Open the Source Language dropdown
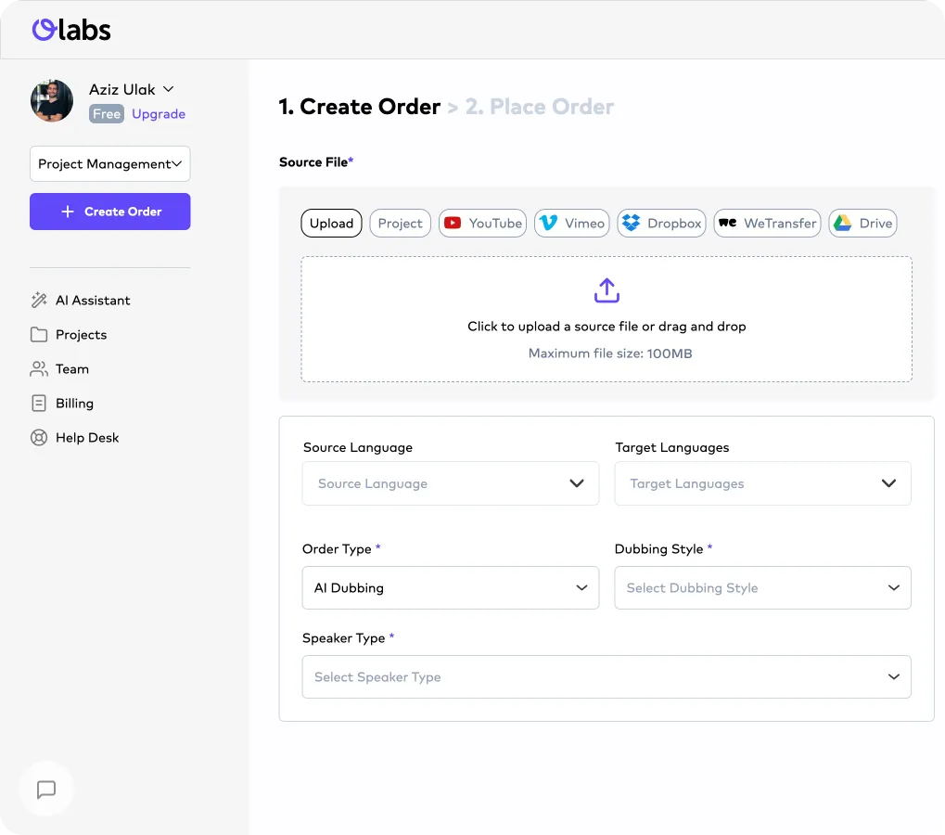The image size is (945, 835). (451, 483)
